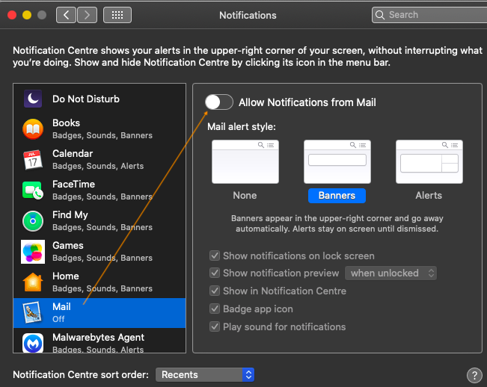The height and width of the screenshot is (387, 487).
Task: Enable Allow Notifications from Mail switch
Action: [219, 102]
